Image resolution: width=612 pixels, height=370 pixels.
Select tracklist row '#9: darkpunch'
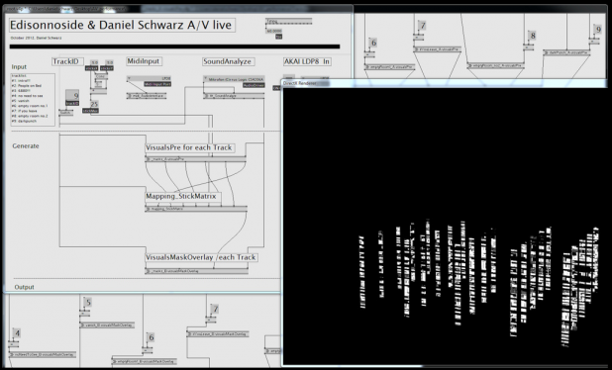[24, 121]
